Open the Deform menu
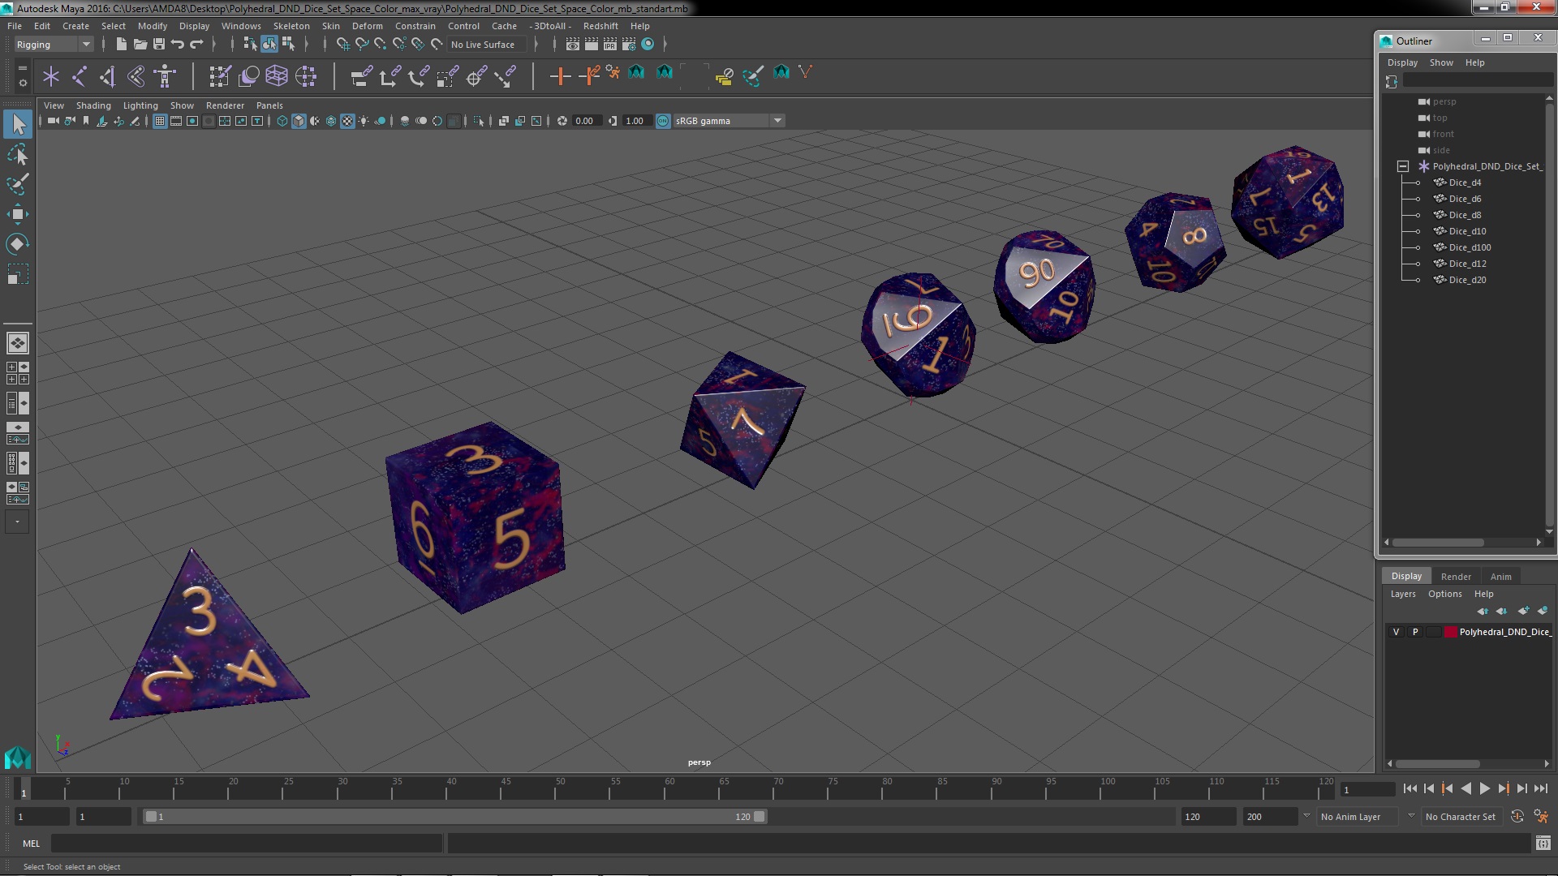 click(x=367, y=26)
